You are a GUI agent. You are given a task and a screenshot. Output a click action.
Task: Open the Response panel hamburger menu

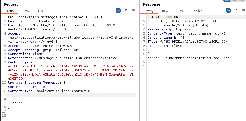(243, 10)
